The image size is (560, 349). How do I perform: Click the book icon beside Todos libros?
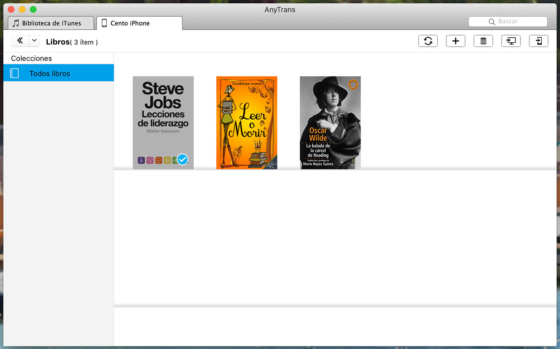(15, 73)
